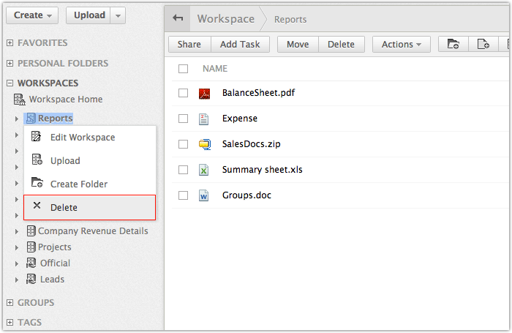
Task: Select Edit Workspace in the context menu
Action: click(x=82, y=138)
